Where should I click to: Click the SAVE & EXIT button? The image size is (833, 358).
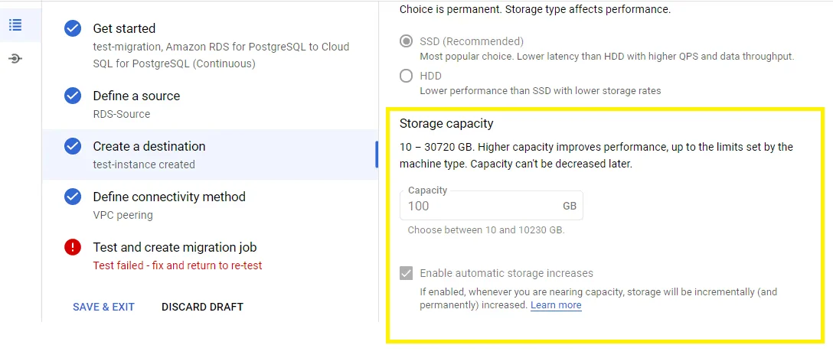click(x=103, y=307)
